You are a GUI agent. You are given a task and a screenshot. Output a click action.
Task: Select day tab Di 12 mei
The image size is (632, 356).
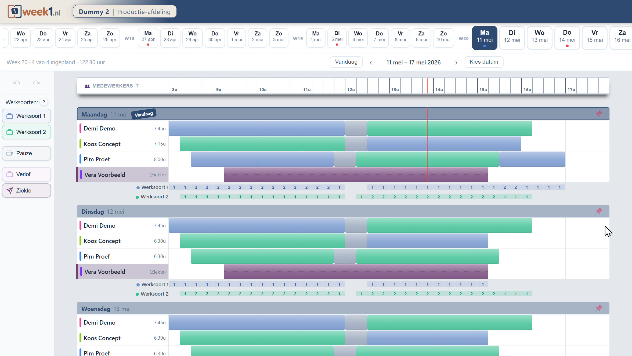click(512, 38)
